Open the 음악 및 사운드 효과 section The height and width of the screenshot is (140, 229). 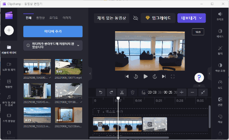click(9, 101)
